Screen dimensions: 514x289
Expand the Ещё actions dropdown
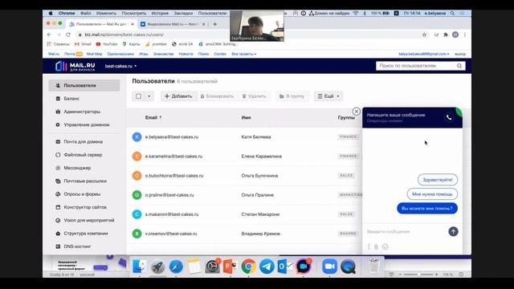click(328, 96)
